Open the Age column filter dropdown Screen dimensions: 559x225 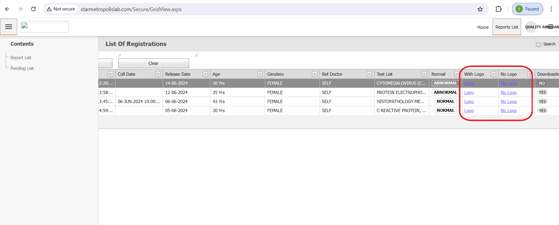tap(260, 74)
